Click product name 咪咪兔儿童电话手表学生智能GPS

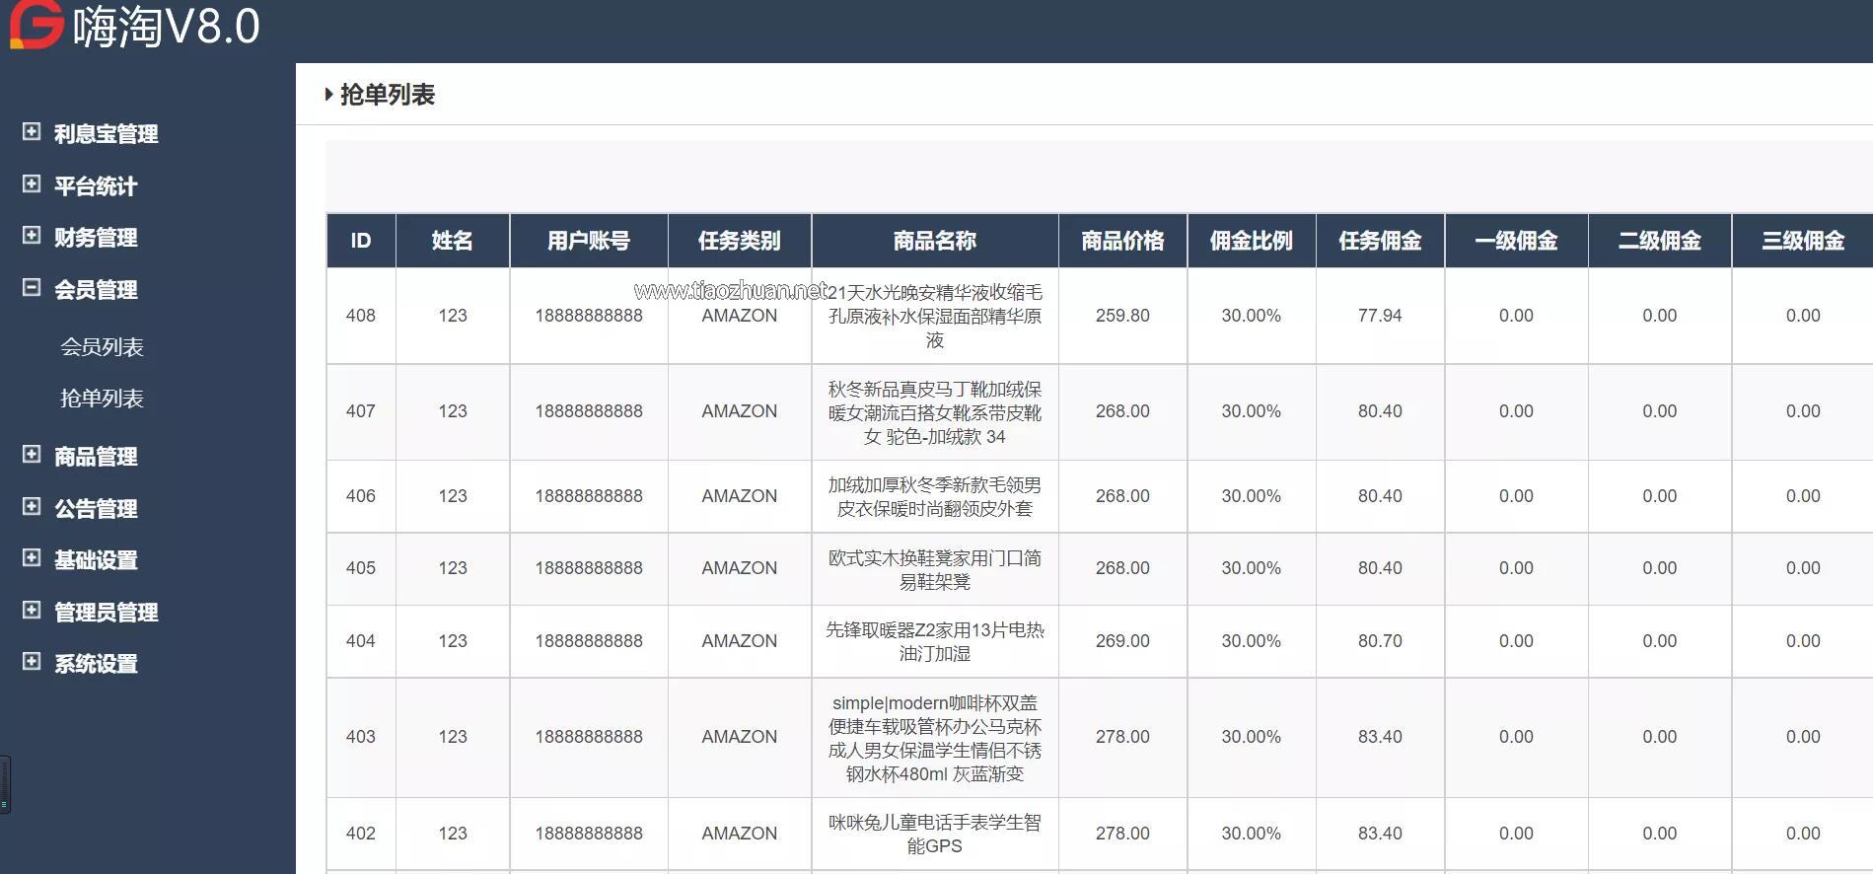coord(935,834)
